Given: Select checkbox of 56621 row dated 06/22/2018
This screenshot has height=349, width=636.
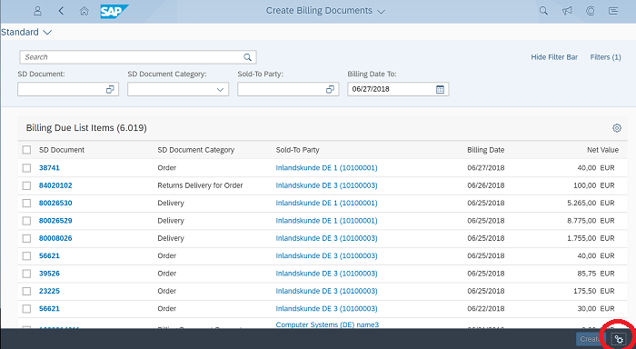Looking at the screenshot, I should coord(26,309).
